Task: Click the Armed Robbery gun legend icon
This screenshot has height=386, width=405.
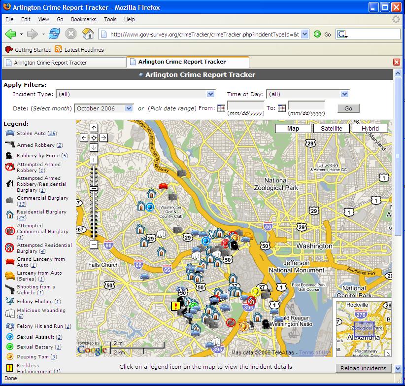Action: pyautogui.click(x=10, y=144)
